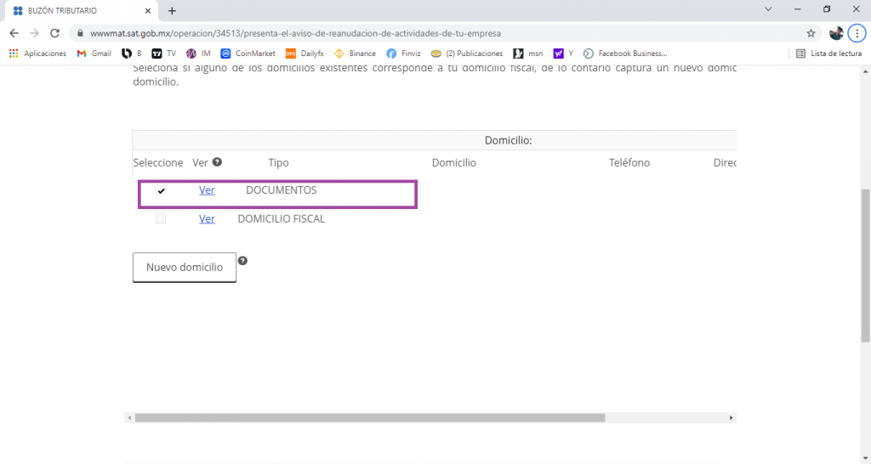The width and height of the screenshot is (871, 464).
Task: Click the horizontal scrollbar left arrow
Action: pyautogui.click(x=129, y=418)
